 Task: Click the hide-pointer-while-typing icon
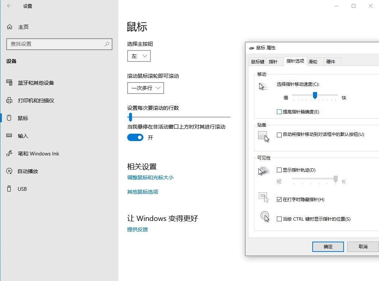[264, 197]
